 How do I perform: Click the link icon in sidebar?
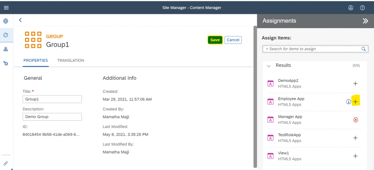click(5, 163)
